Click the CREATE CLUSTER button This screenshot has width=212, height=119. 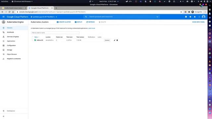pyautogui.click(x=64, y=22)
